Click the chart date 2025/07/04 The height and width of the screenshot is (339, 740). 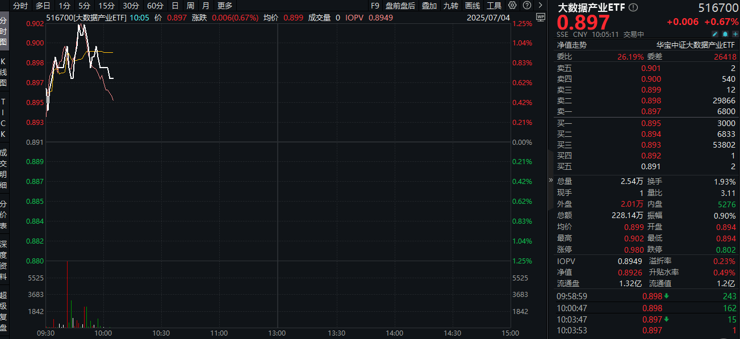488,18
